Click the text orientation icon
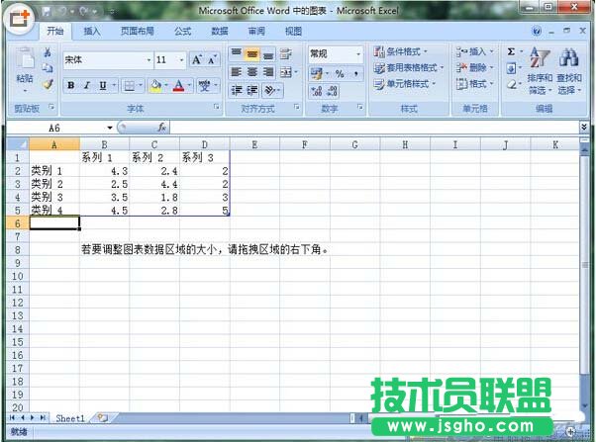 pyautogui.click(x=269, y=90)
